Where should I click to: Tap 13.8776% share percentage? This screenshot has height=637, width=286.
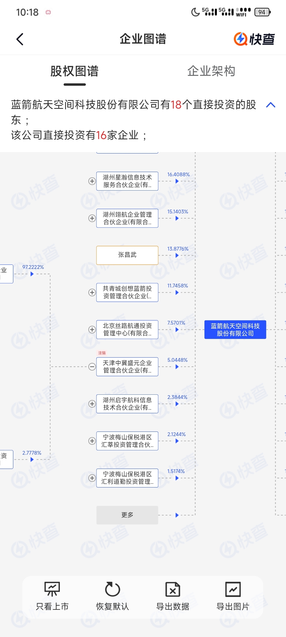coord(178,249)
